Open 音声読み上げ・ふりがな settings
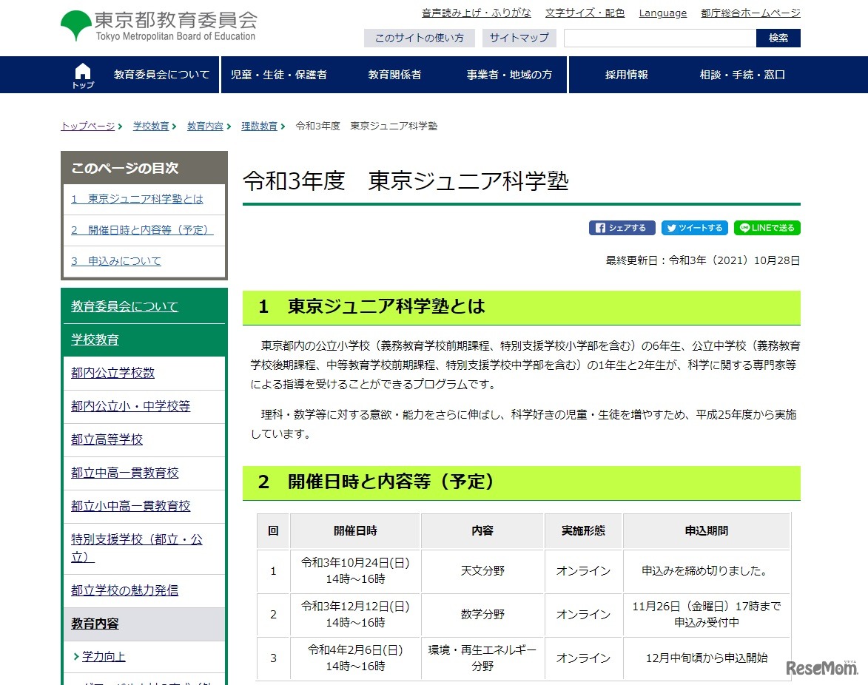The height and width of the screenshot is (685, 868). [477, 13]
